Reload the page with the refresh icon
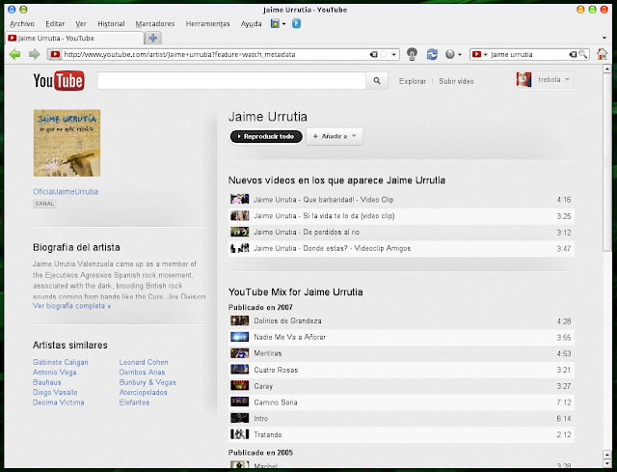The image size is (617, 472). [432, 54]
